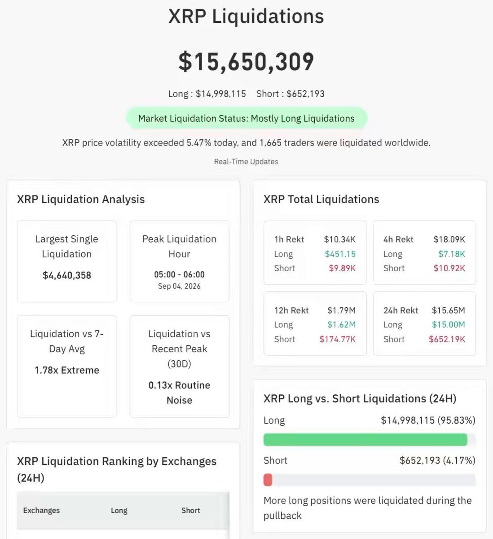Viewport: 493px width, 539px height.
Task: Click the green Long liquidations bar
Action: [365, 440]
